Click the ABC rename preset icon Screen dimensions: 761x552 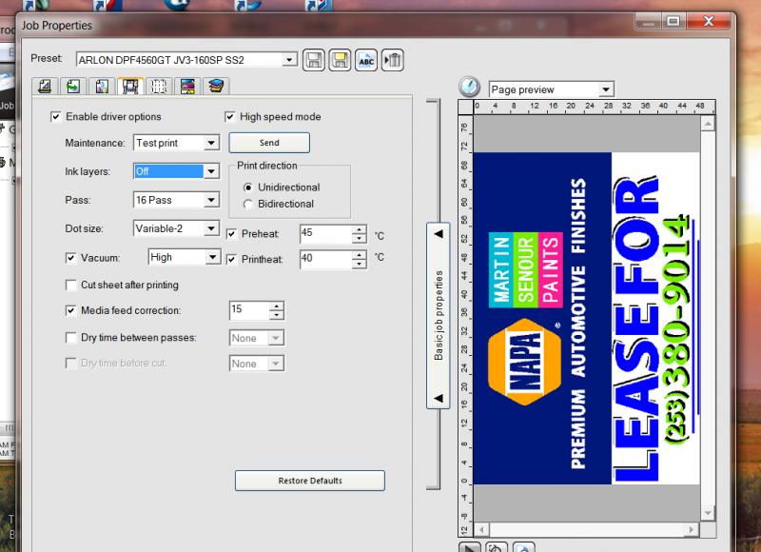pyautogui.click(x=366, y=60)
